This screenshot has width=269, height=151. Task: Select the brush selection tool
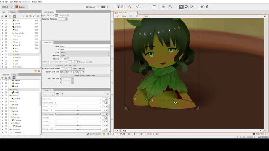pos(192,7)
